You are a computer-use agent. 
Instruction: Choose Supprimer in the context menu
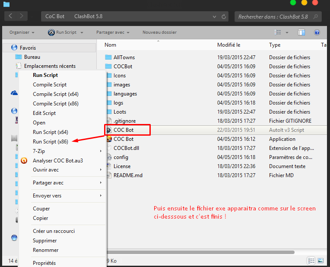[44, 241]
